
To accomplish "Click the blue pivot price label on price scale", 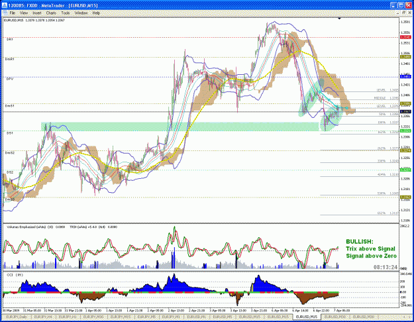I will point(405,77).
